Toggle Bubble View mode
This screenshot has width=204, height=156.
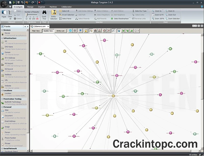click(48, 31)
